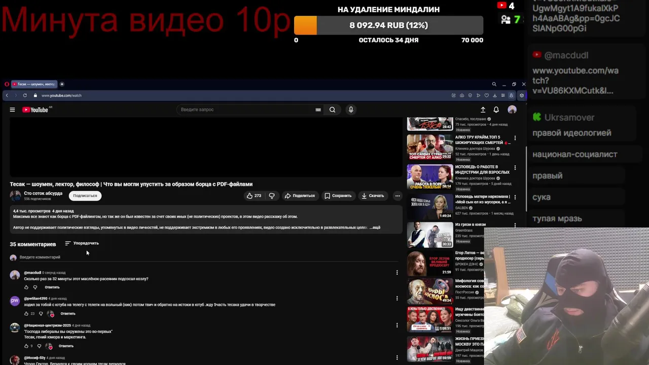The image size is (649, 365).
Task: Open Исповедь матери наркомана video thumbnail
Action: point(430,206)
